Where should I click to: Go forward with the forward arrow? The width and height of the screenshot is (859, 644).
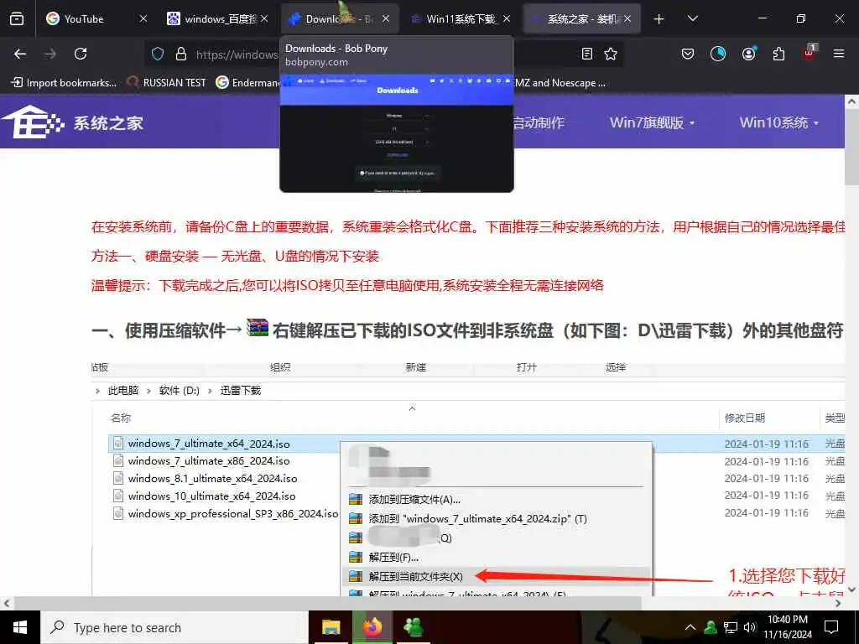[x=50, y=54]
